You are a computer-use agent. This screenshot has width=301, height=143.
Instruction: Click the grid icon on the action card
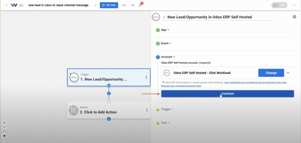click(73, 110)
